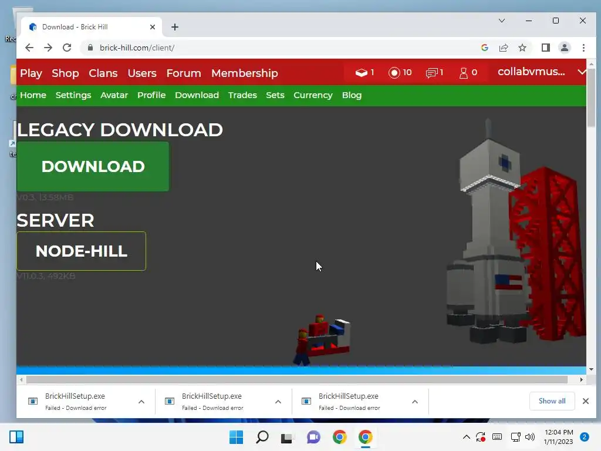Image resolution: width=601 pixels, height=451 pixels.
Task: Expand options for first failed BrickHillSetup.exe
Action: (141, 402)
